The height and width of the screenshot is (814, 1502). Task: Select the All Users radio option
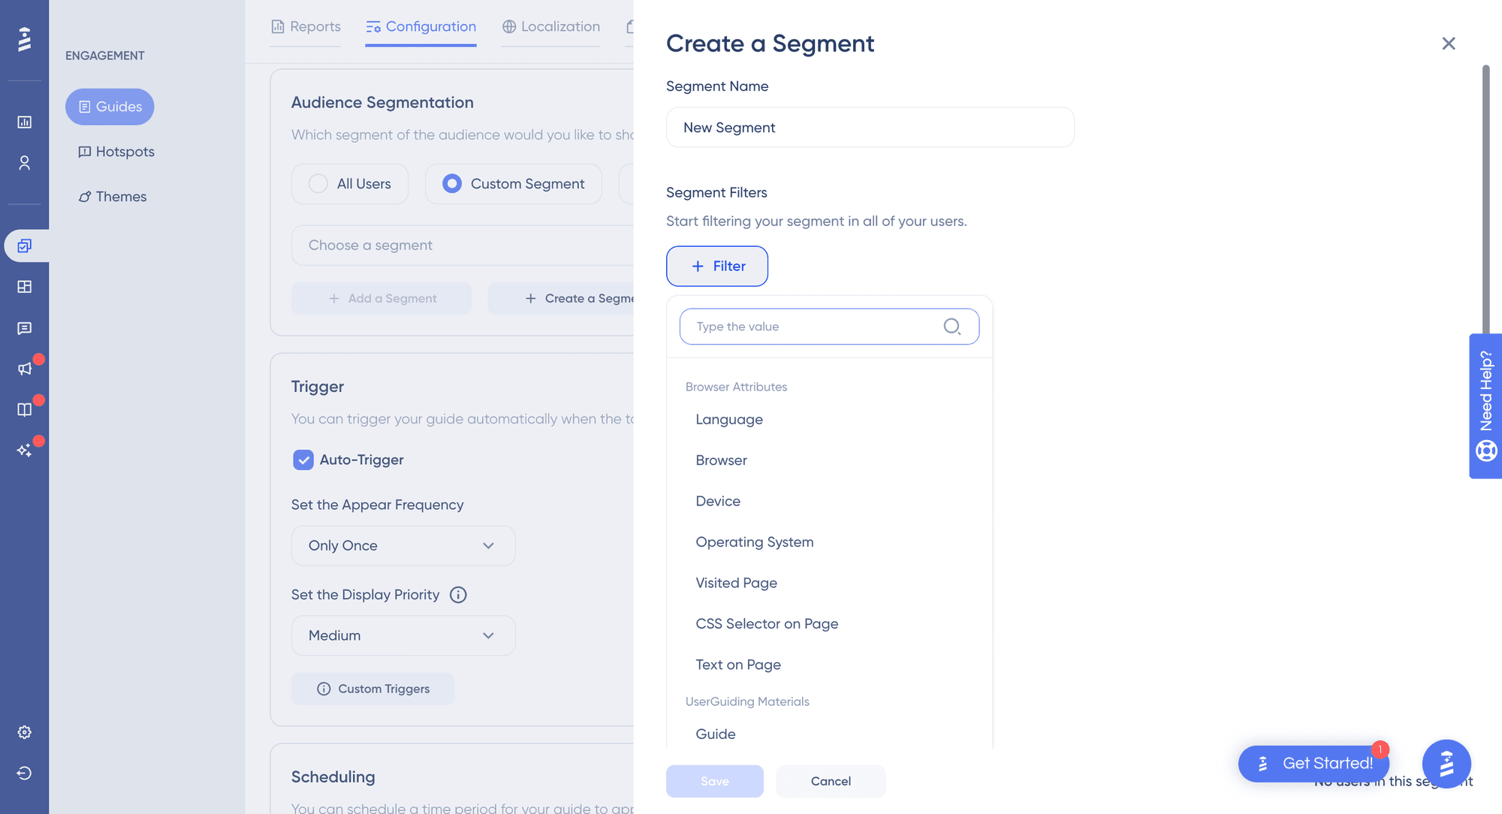pos(318,184)
